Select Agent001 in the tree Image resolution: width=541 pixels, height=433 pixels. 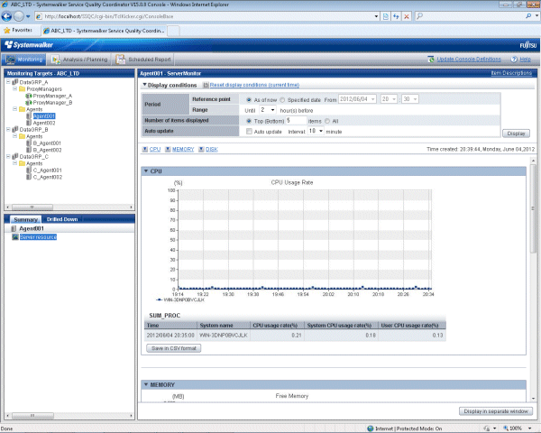44,116
